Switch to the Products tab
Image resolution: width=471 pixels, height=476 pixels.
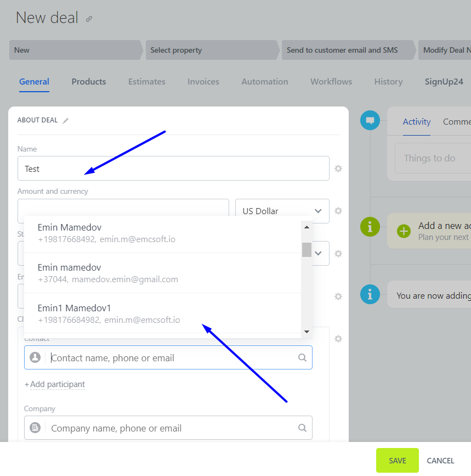(x=89, y=82)
